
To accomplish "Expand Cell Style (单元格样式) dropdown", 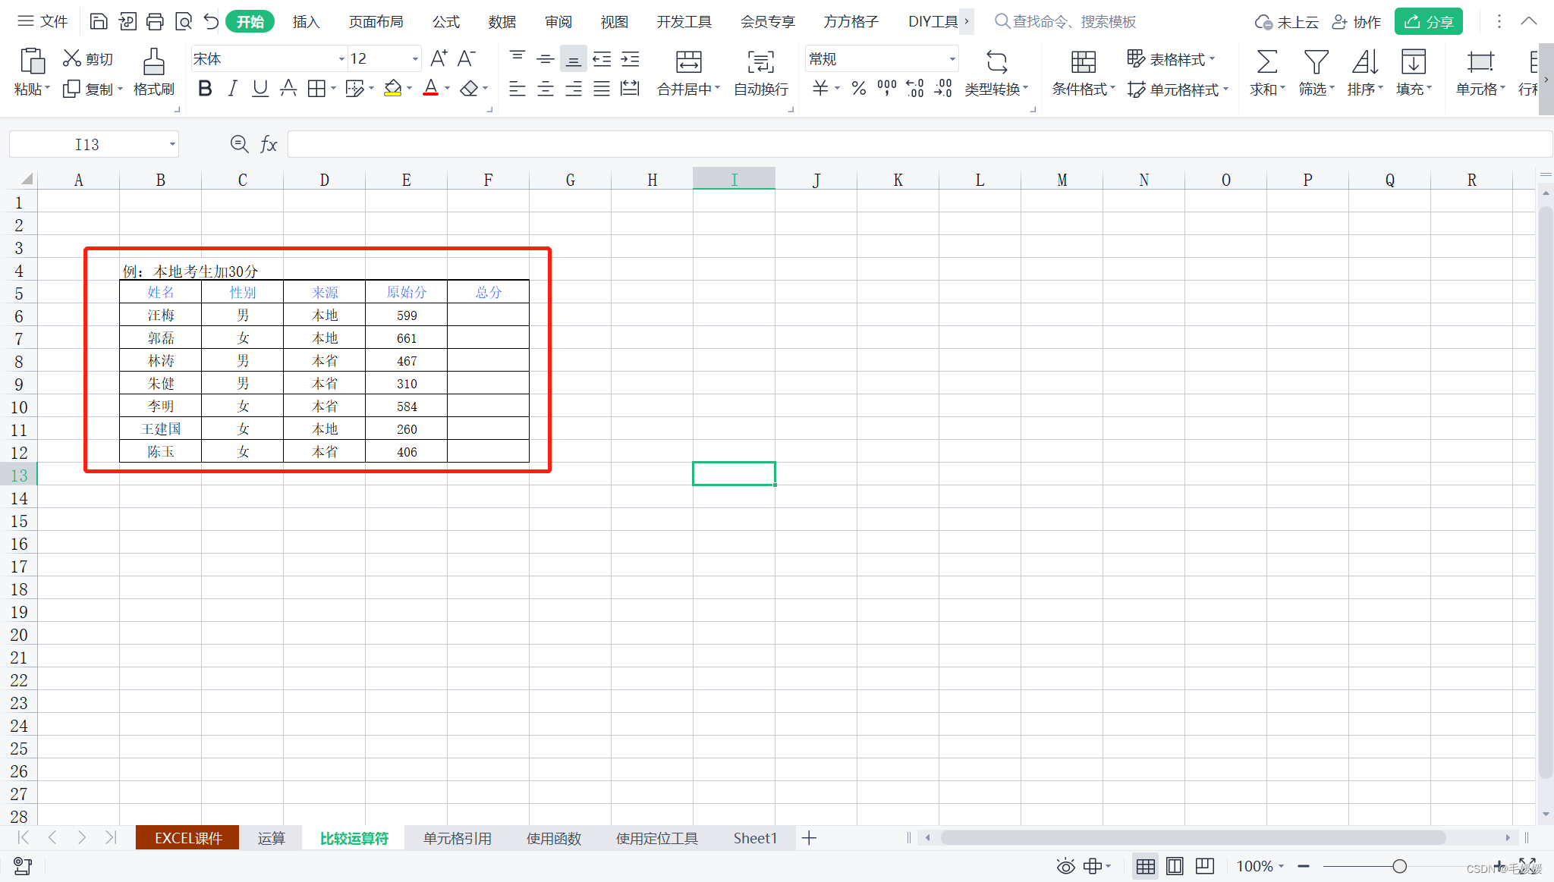I will click(1225, 89).
